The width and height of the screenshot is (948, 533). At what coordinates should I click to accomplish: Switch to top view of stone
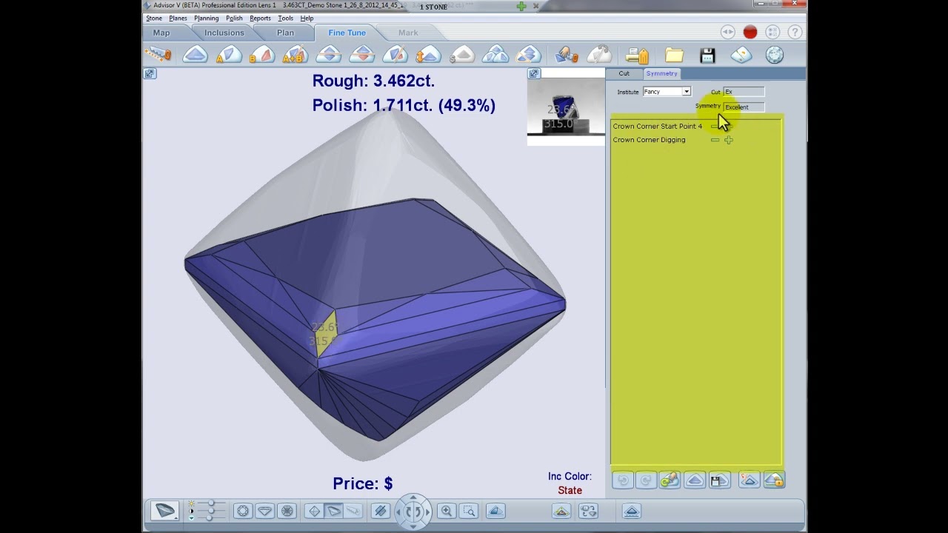pos(242,511)
